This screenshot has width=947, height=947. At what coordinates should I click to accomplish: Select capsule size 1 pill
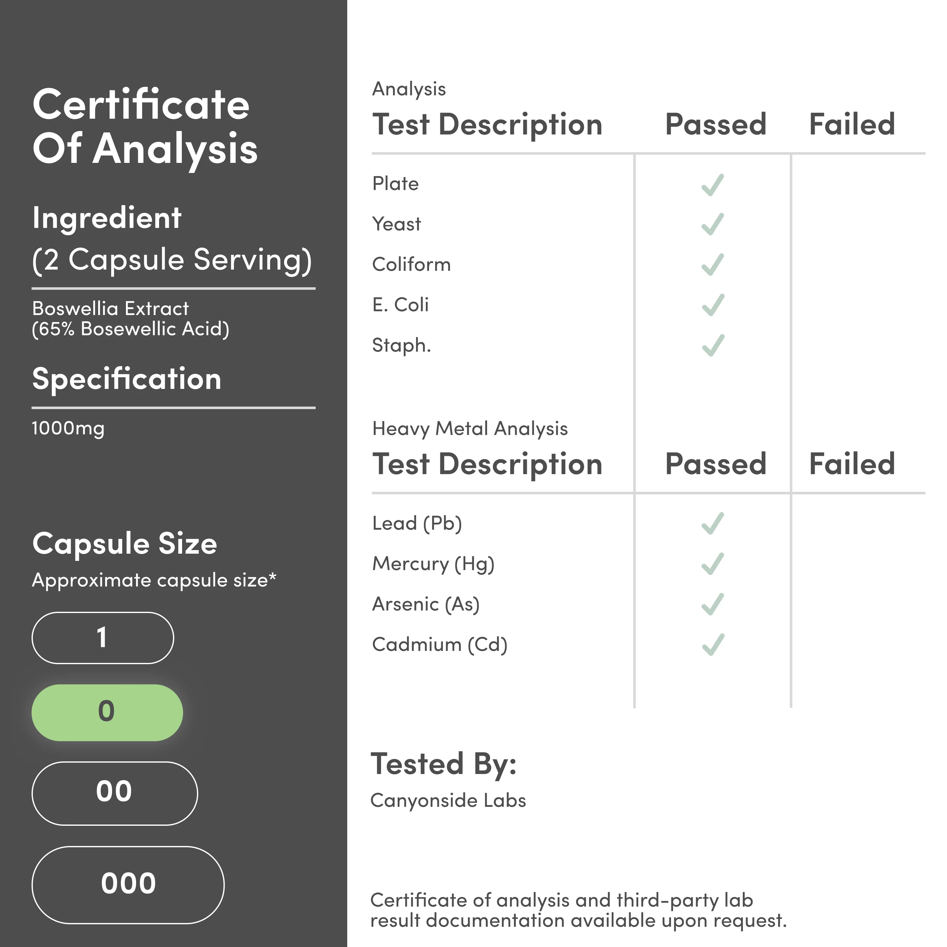[x=103, y=638]
